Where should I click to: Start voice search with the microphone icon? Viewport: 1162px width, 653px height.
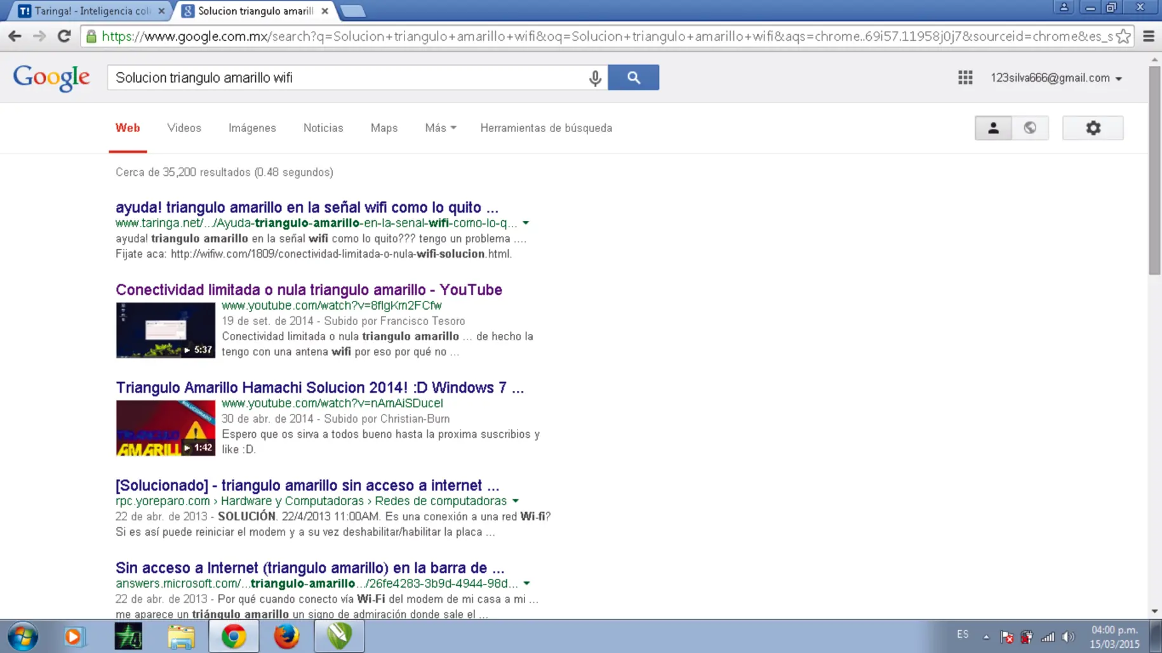[594, 77]
